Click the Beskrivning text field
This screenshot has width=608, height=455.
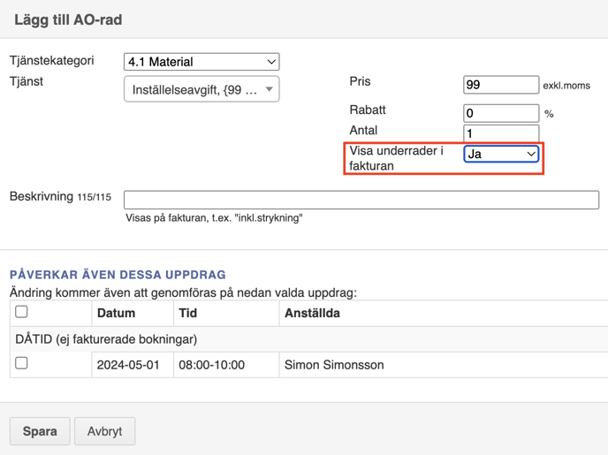click(x=361, y=200)
